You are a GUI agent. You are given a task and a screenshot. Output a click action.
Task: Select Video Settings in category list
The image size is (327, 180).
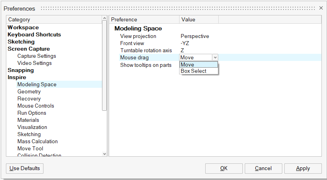point(34,63)
